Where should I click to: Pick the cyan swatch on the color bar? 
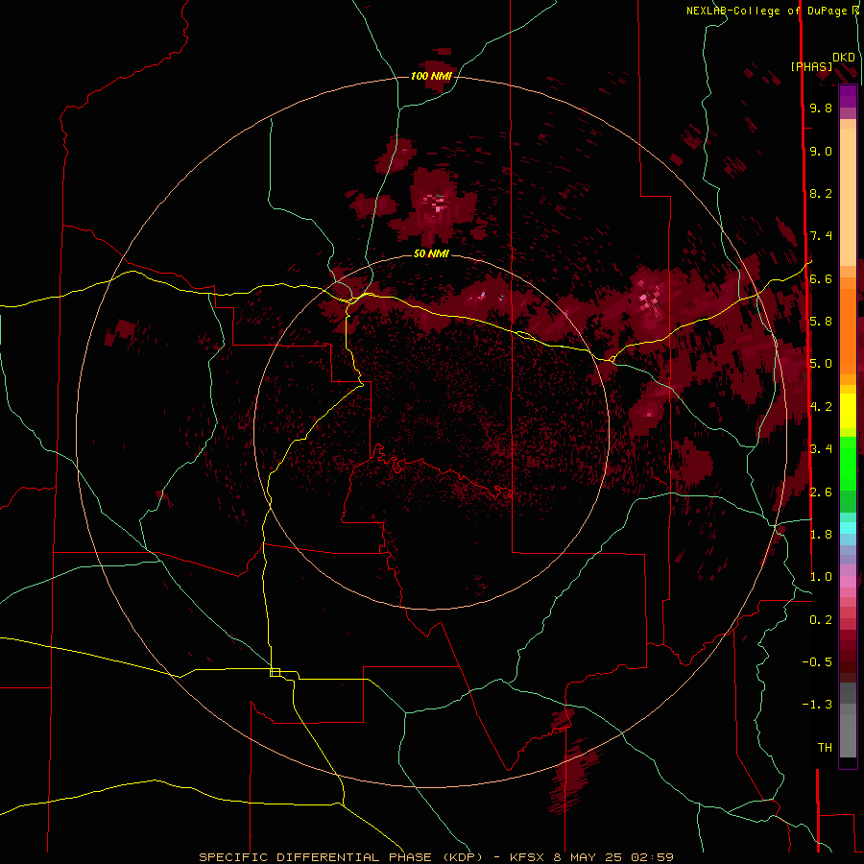click(848, 528)
